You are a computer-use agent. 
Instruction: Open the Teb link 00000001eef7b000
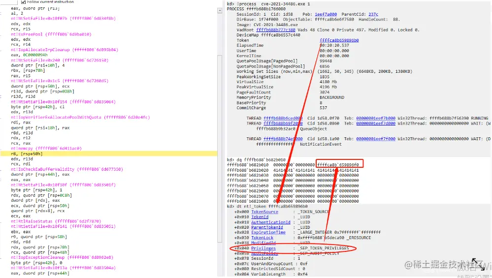point(376,118)
